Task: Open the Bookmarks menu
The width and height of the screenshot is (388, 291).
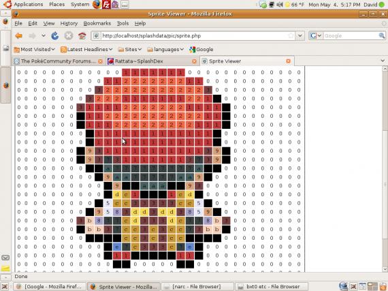Action: tap(97, 24)
